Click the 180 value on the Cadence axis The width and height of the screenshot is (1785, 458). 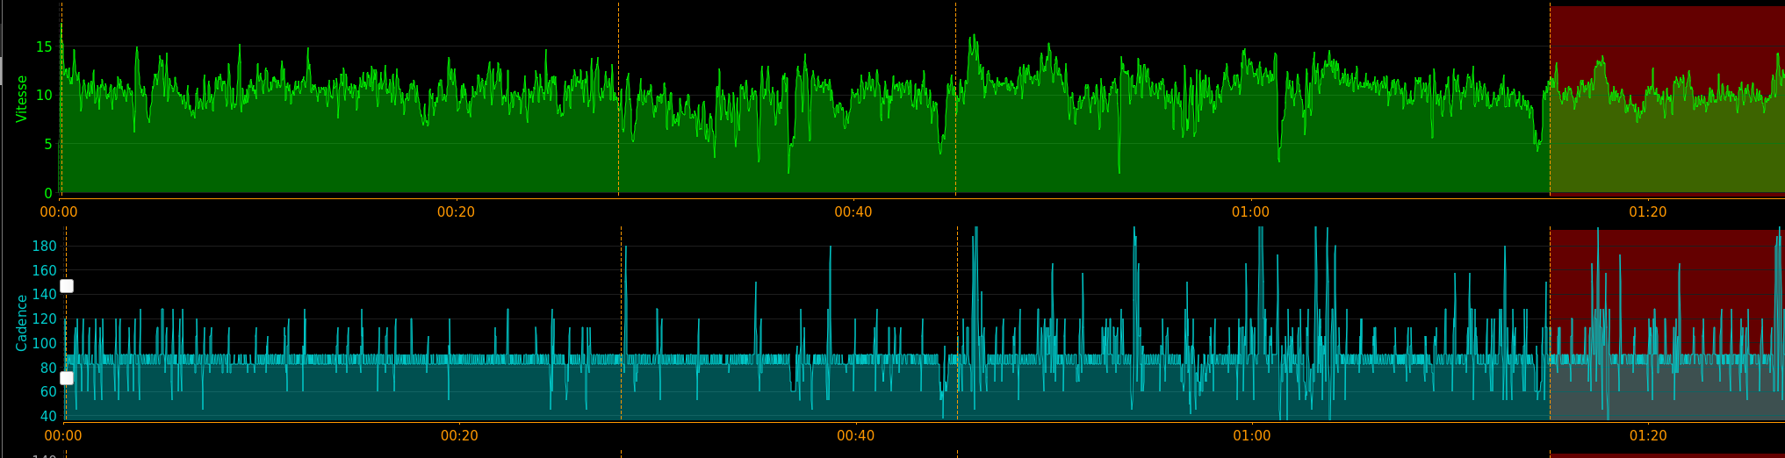[x=44, y=247]
